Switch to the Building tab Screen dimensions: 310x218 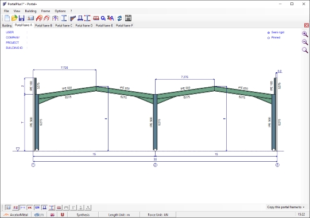(7, 25)
